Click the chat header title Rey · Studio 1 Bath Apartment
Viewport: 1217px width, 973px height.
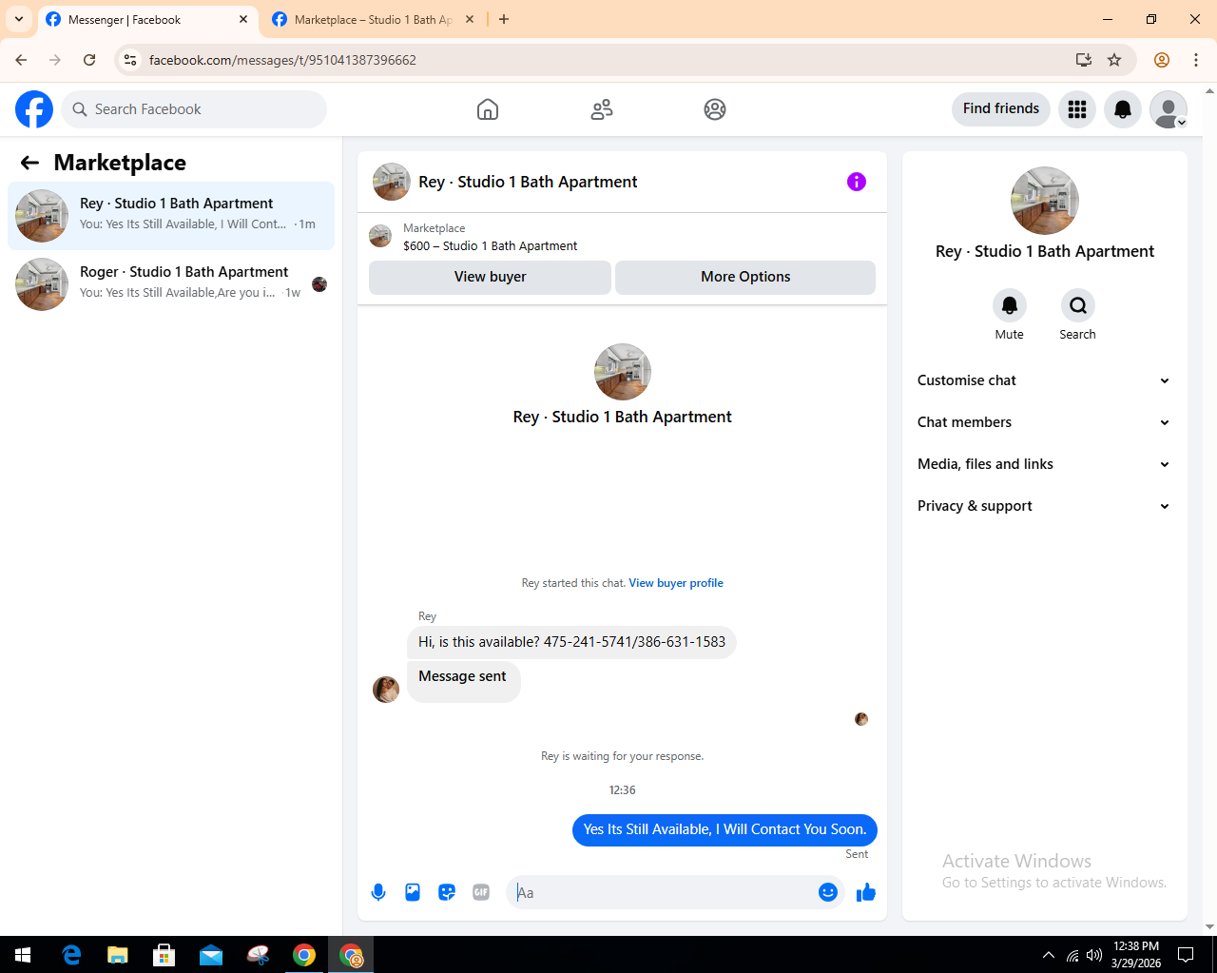[528, 182]
